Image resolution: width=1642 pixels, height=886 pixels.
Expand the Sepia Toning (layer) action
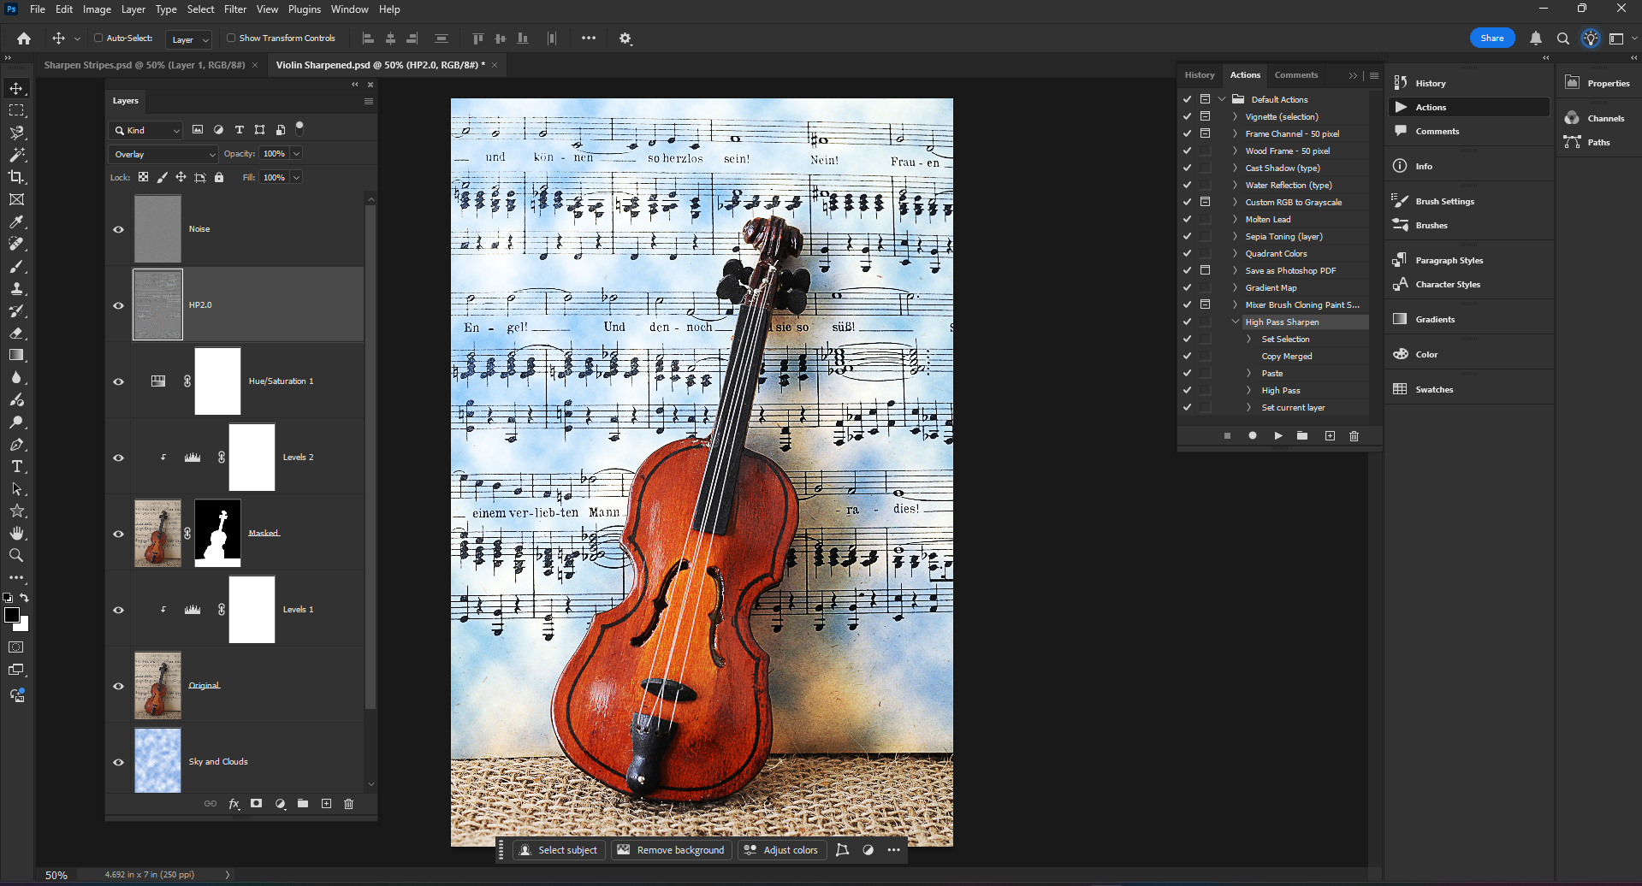pos(1235,237)
